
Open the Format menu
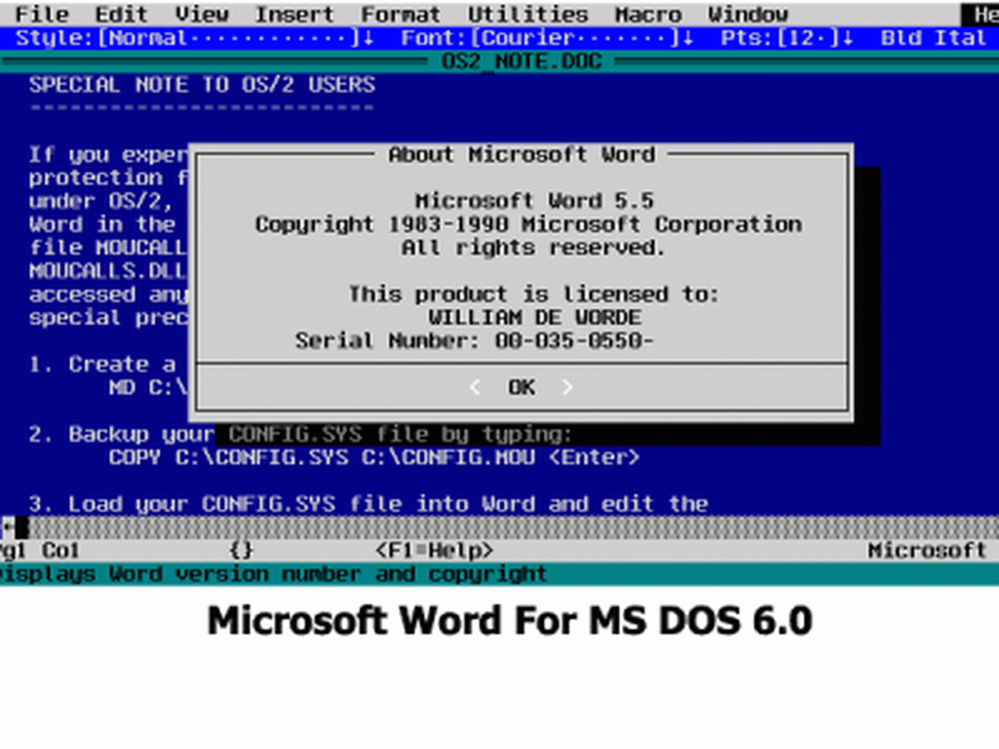coord(401,14)
